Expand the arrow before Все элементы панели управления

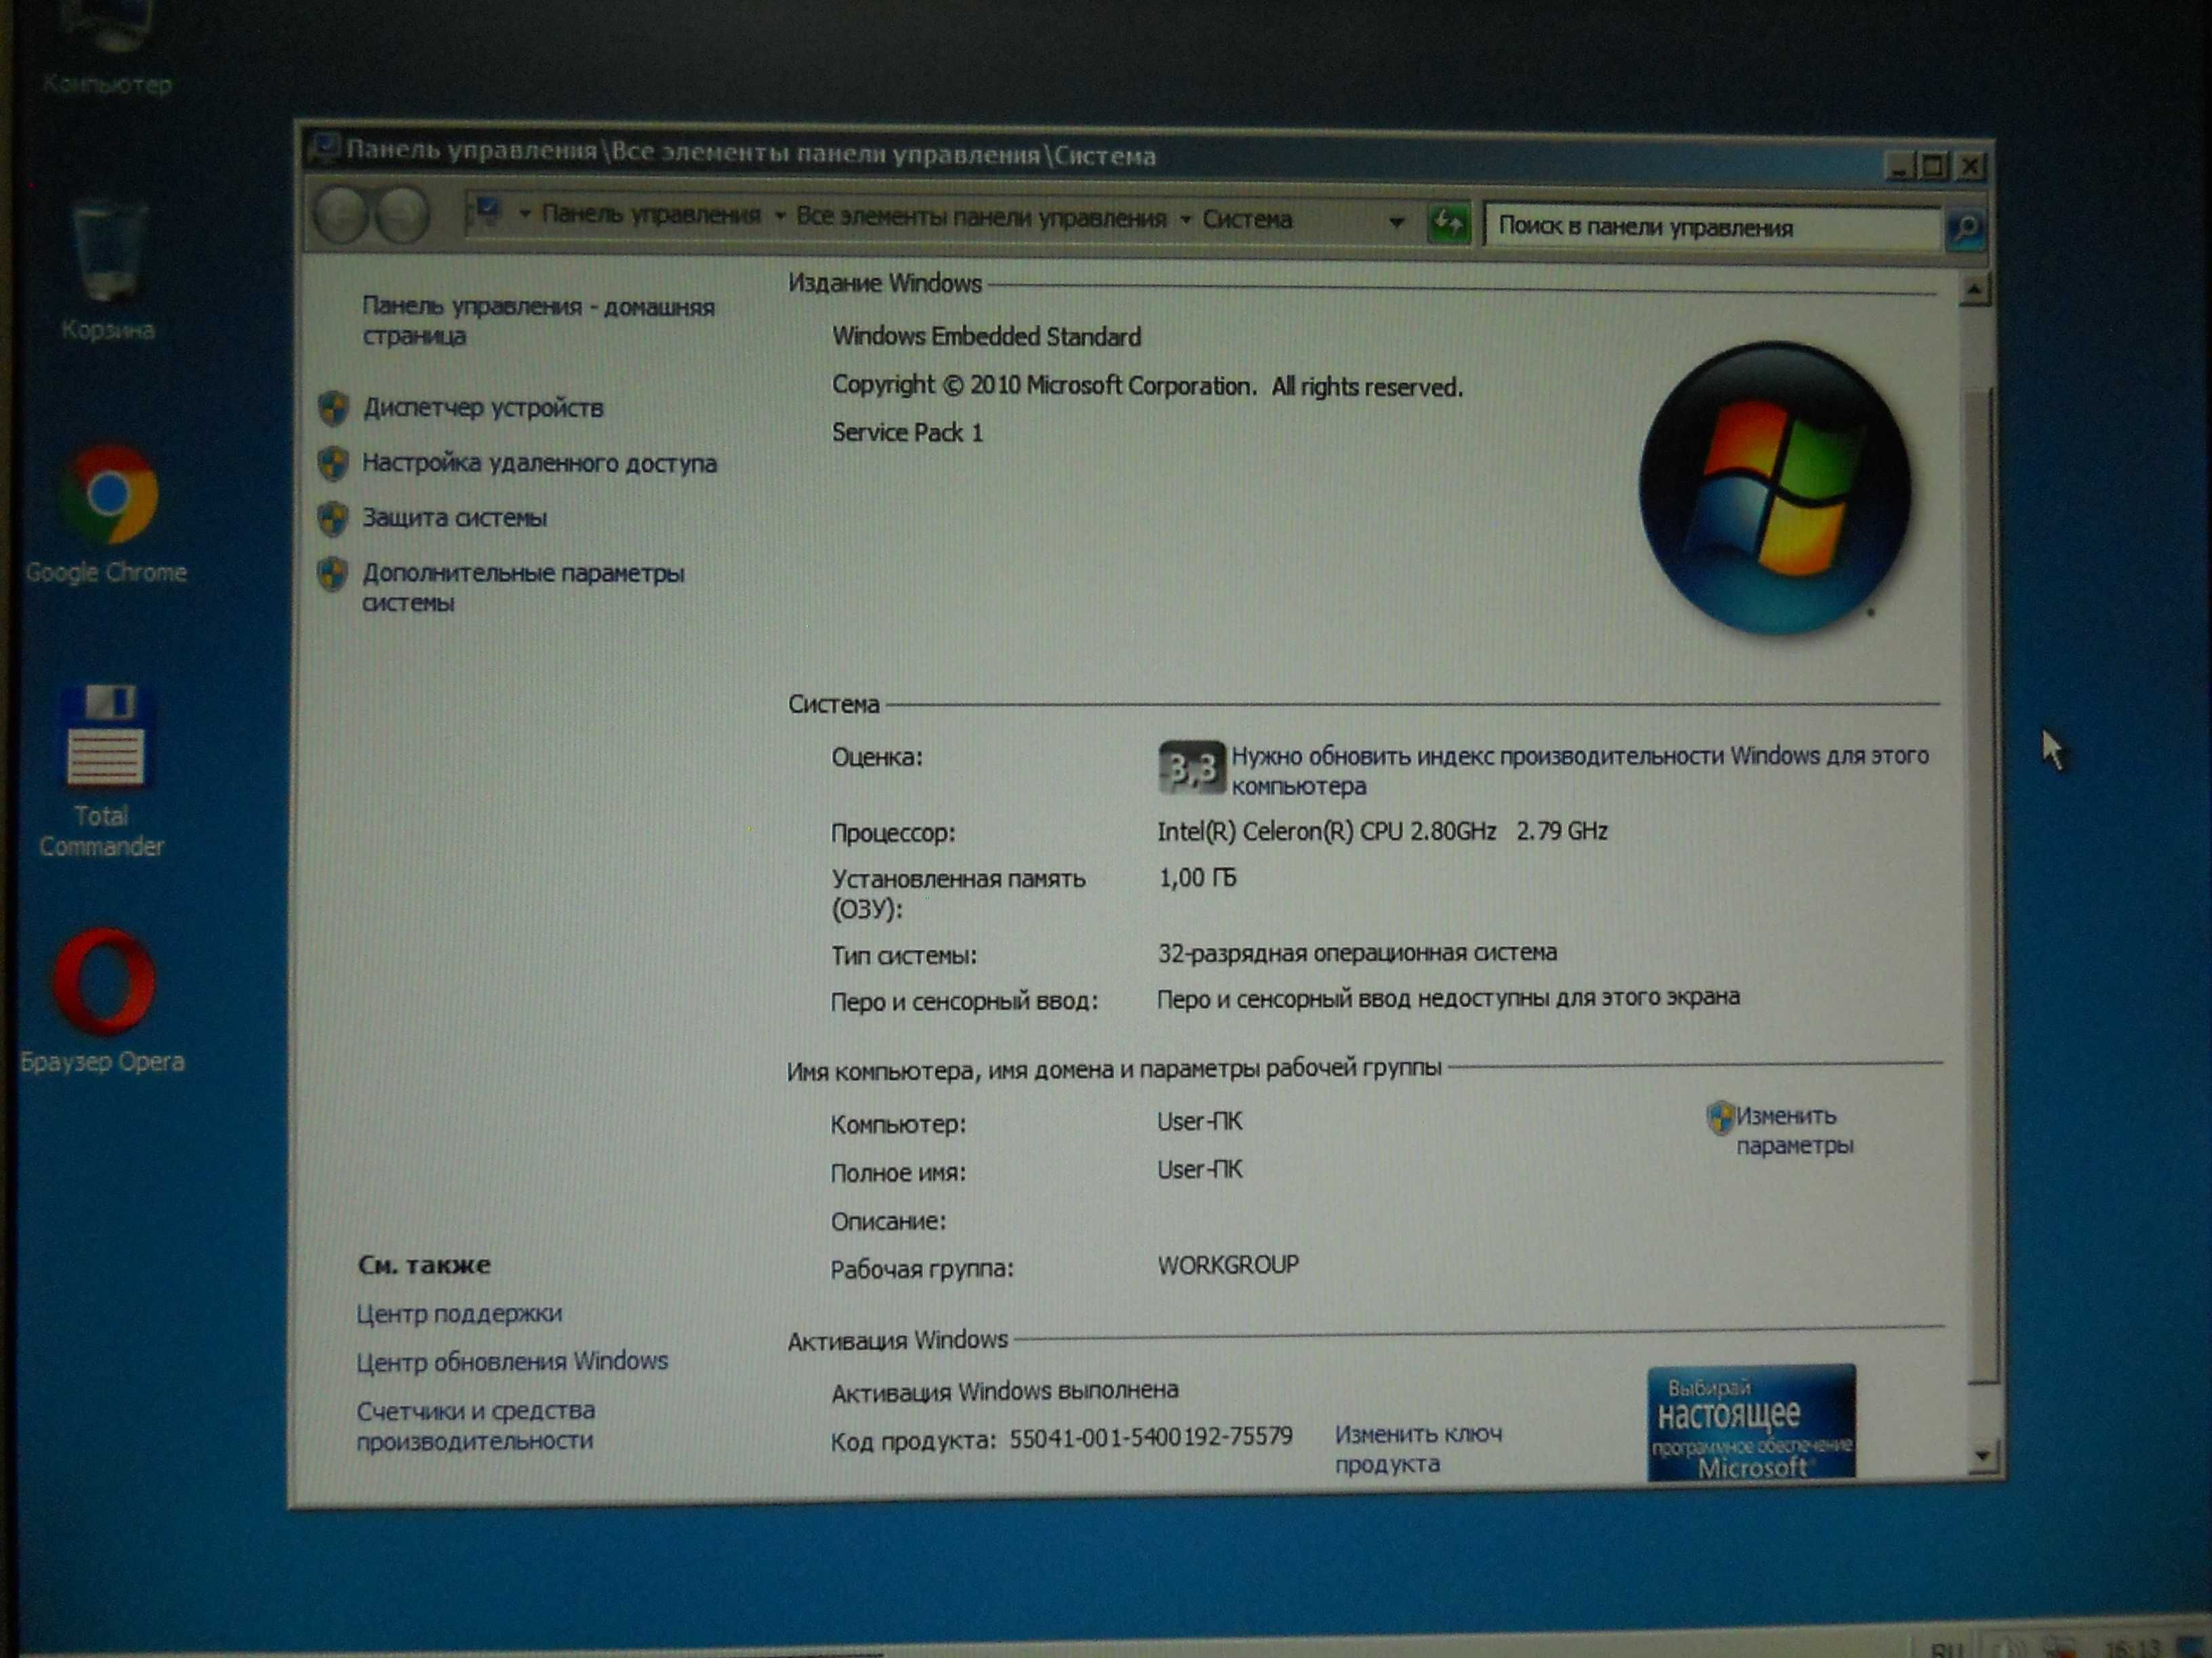pyautogui.click(x=780, y=216)
